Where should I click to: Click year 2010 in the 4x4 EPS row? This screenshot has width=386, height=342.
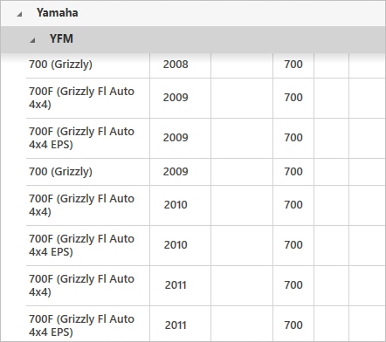point(176,245)
